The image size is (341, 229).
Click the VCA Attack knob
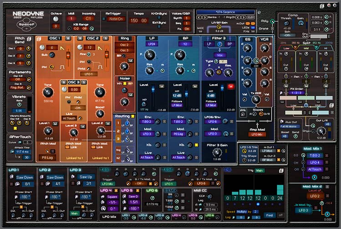265,48
